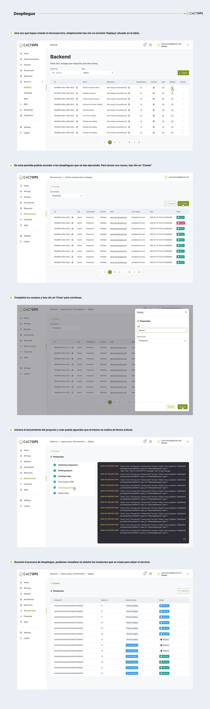Collapse the Services section in sidebar
This screenshot has width=210, height=709.
click(x=42, y=82)
